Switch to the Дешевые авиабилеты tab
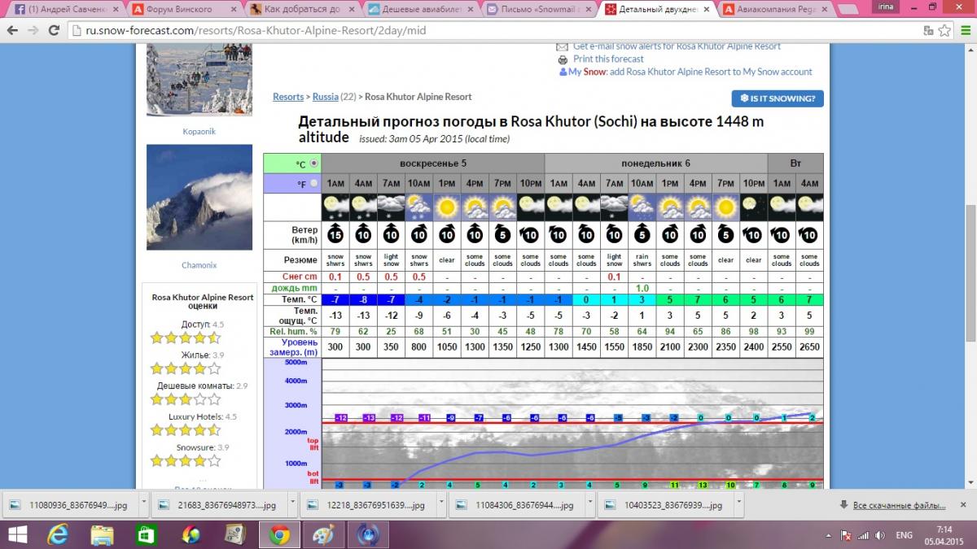Image resolution: width=977 pixels, height=549 pixels. click(x=418, y=10)
